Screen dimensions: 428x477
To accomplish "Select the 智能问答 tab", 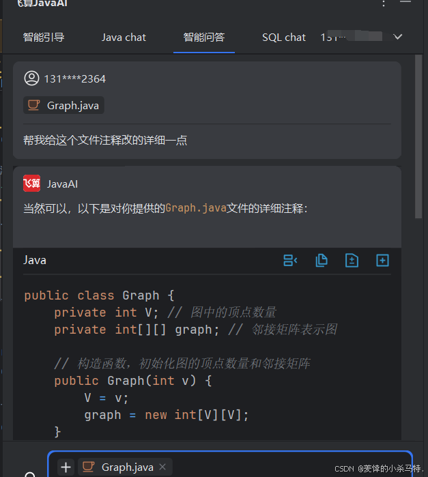I will pyautogui.click(x=204, y=38).
